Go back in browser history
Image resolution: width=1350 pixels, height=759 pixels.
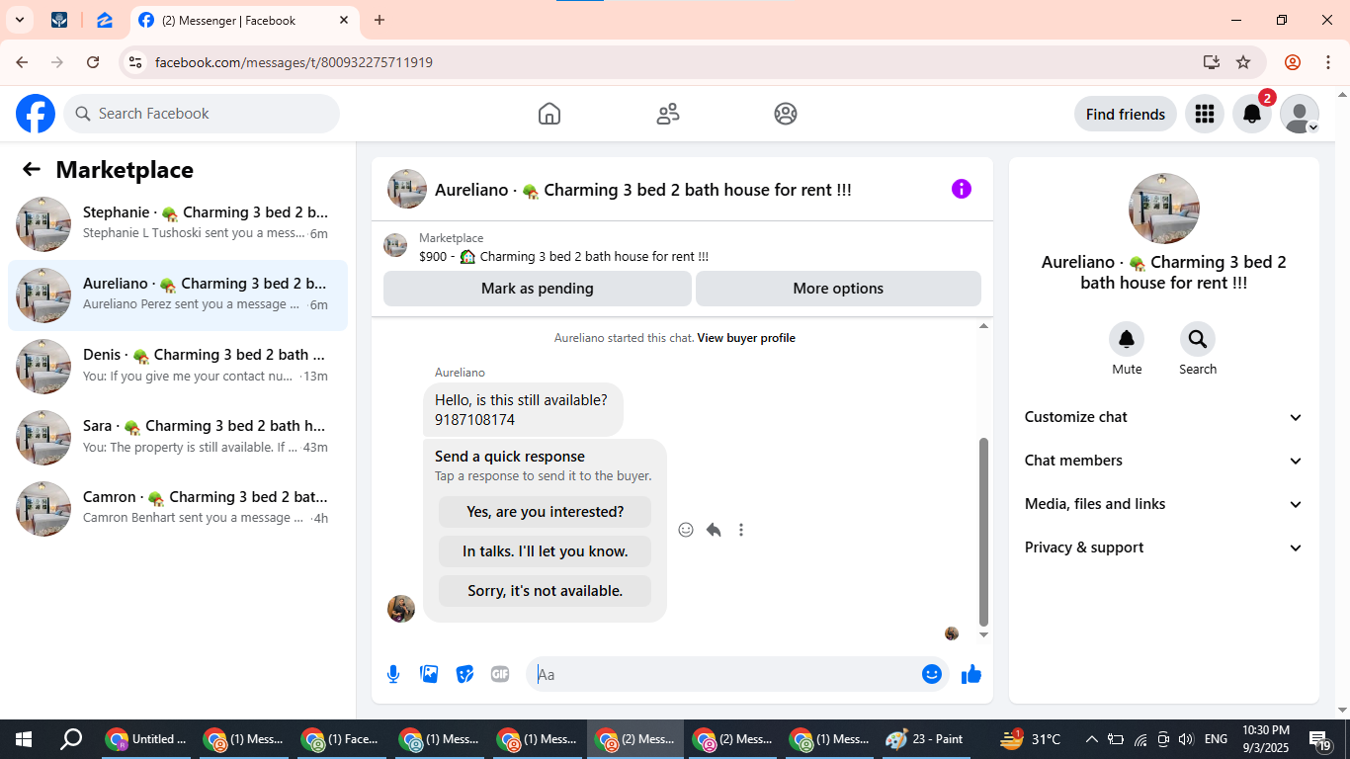[x=22, y=62]
